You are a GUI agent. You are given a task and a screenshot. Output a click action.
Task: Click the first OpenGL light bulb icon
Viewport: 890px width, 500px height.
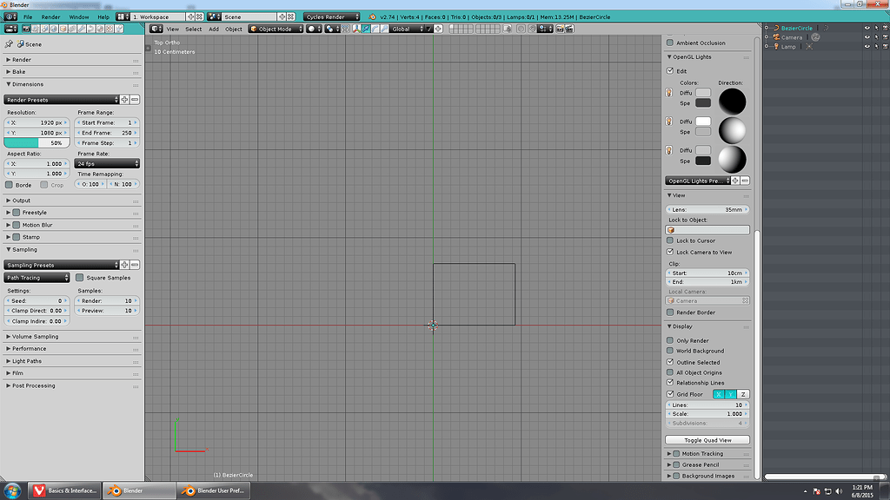point(669,93)
